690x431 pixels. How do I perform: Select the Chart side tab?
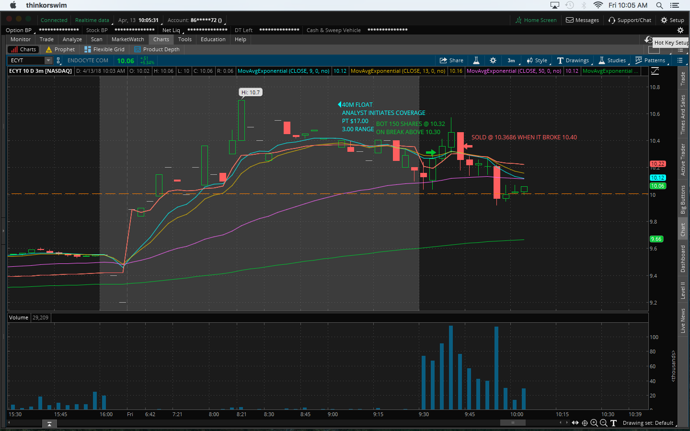point(683,230)
